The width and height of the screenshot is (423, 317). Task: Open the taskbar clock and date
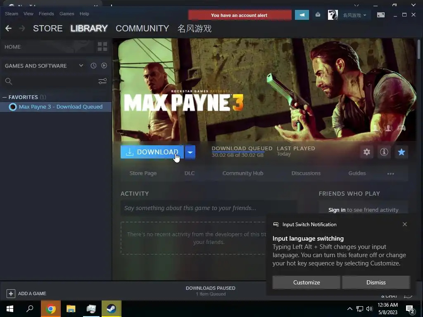(x=387, y=309)
